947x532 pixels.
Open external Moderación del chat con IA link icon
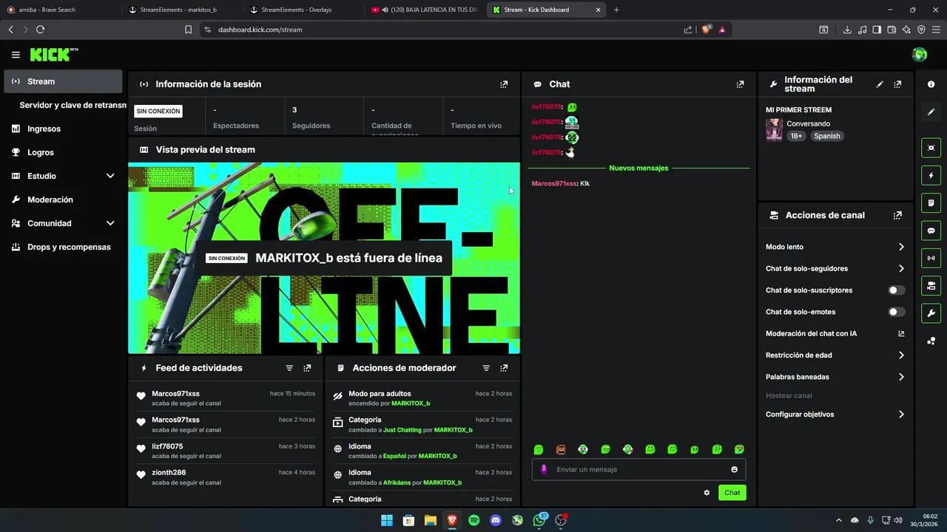click(x=901, y=333)
